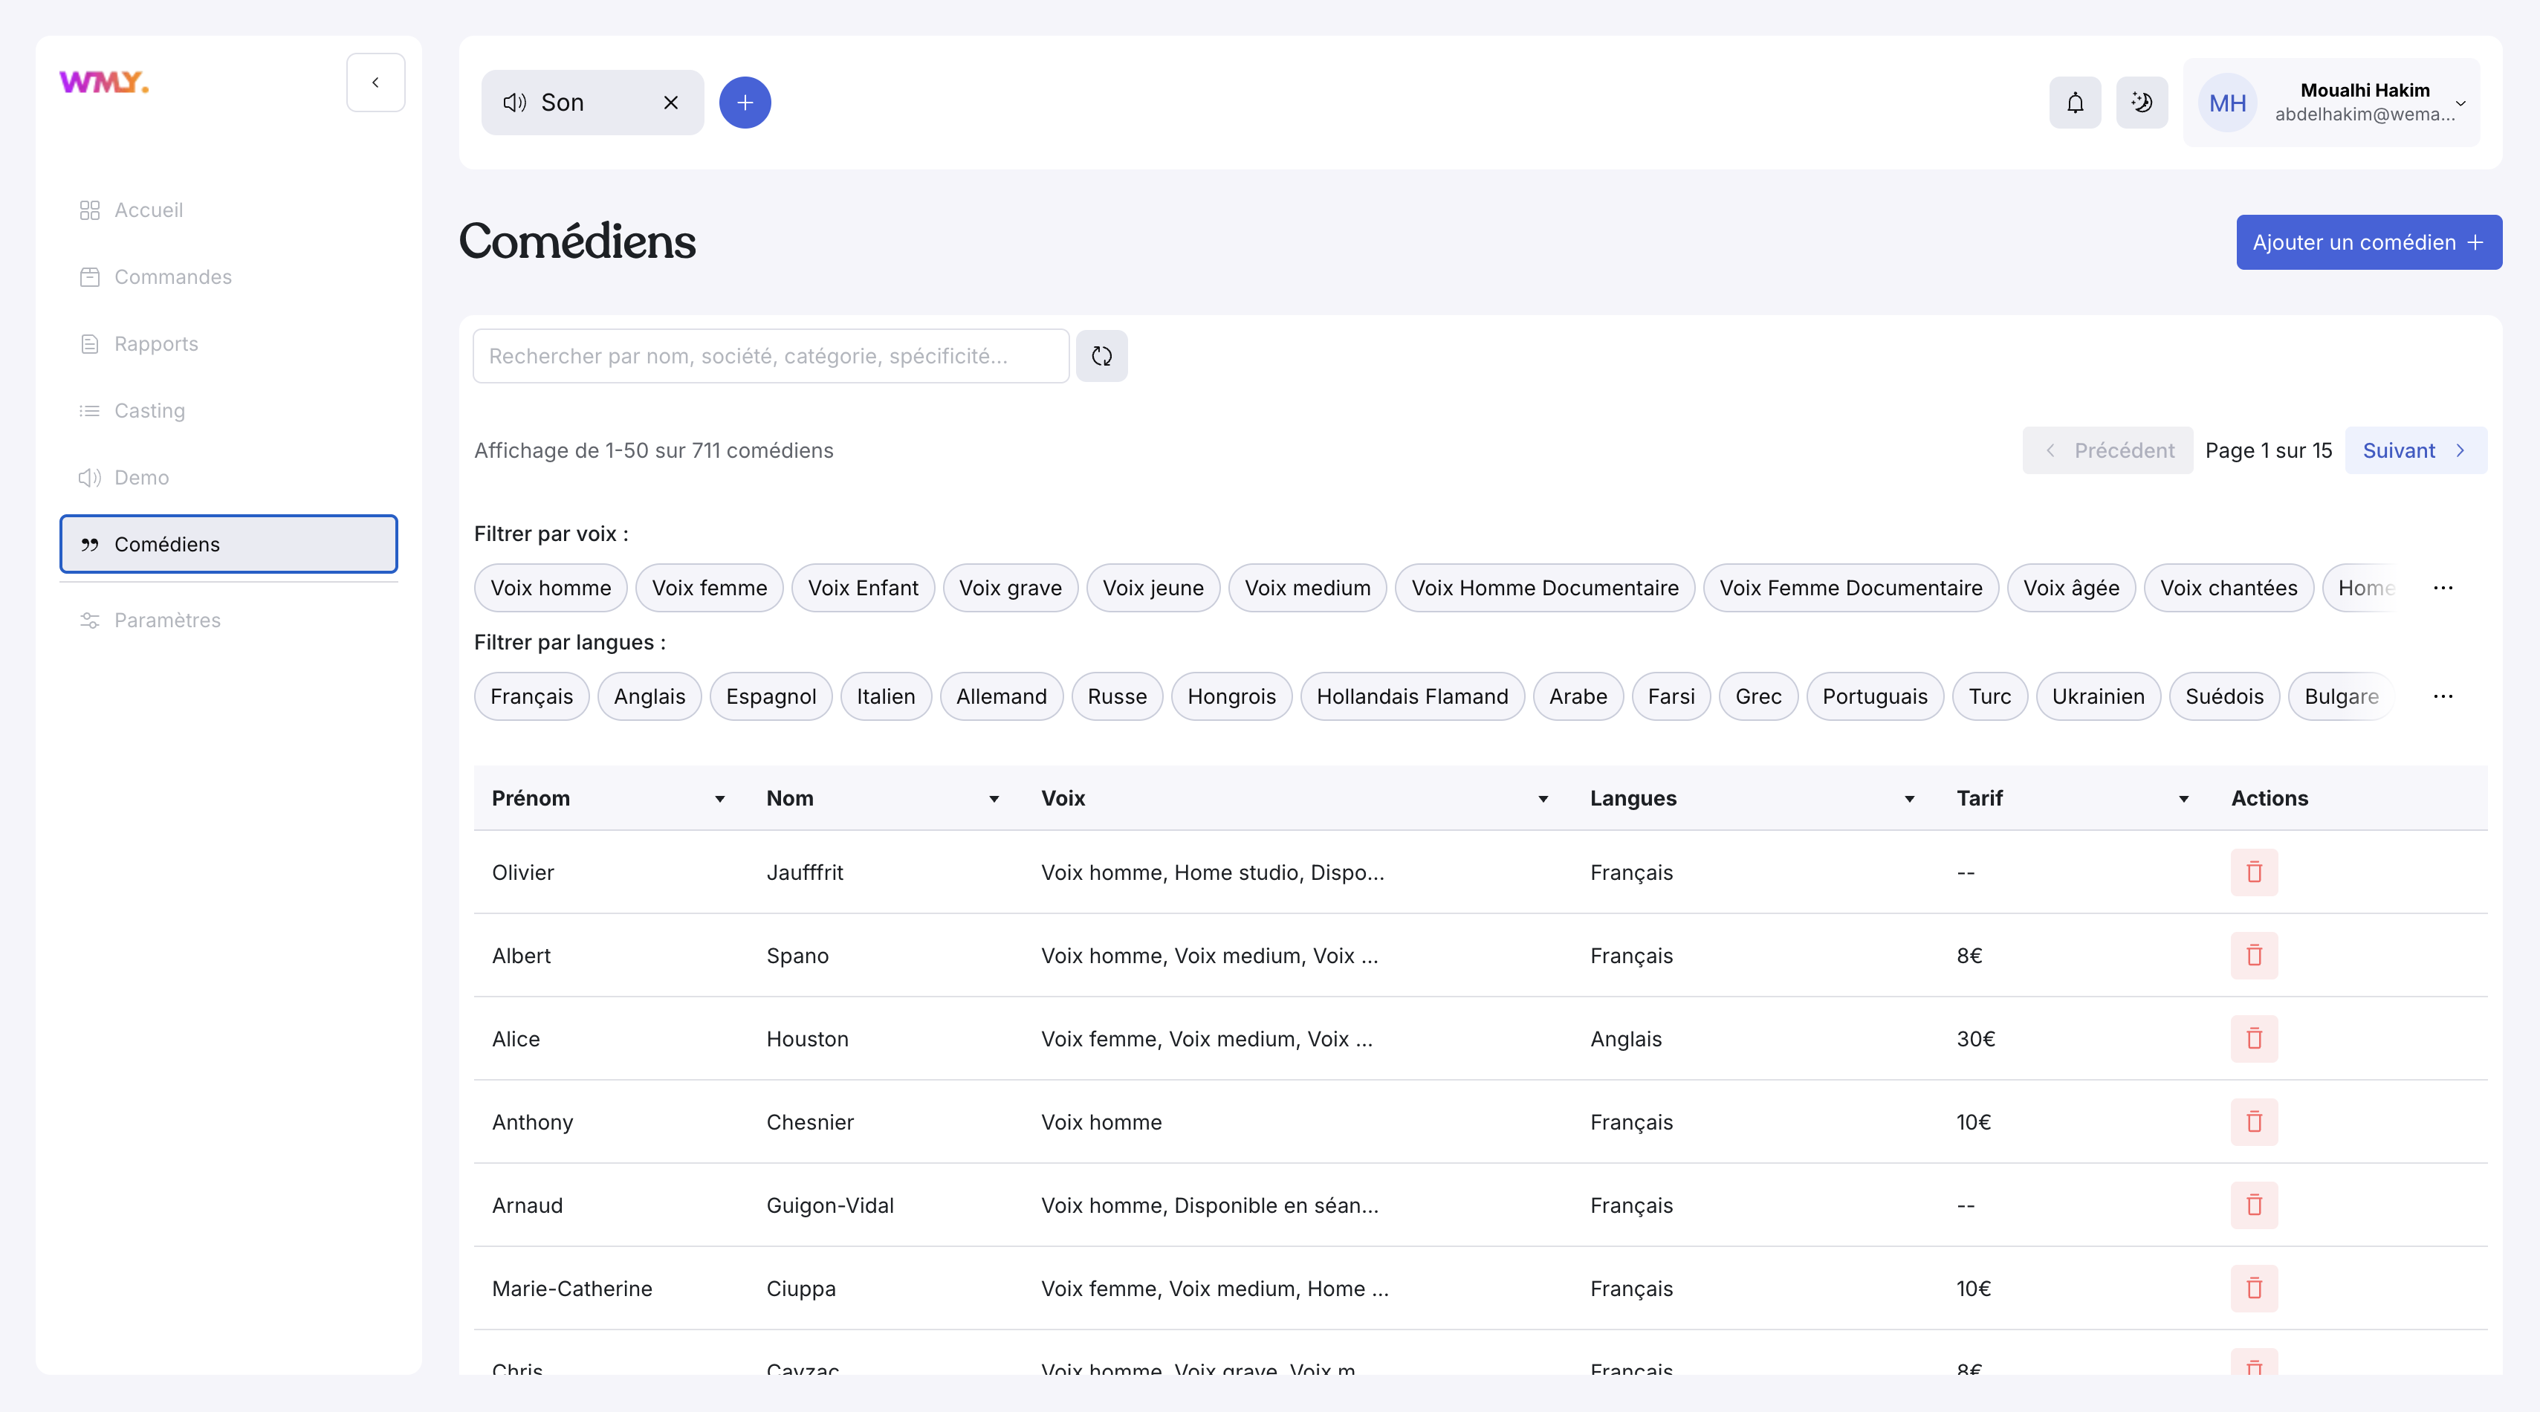This screenshot has width=2540, height=1412.
Task: Toggle the Voix femme filter chip
Action: coord(709,588)
